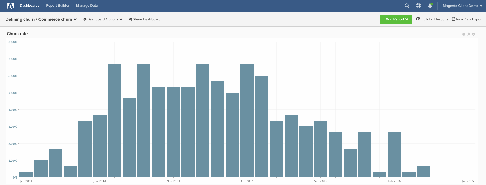Open the Dashboards menu

pyautogui.click(x=29, y=5)
